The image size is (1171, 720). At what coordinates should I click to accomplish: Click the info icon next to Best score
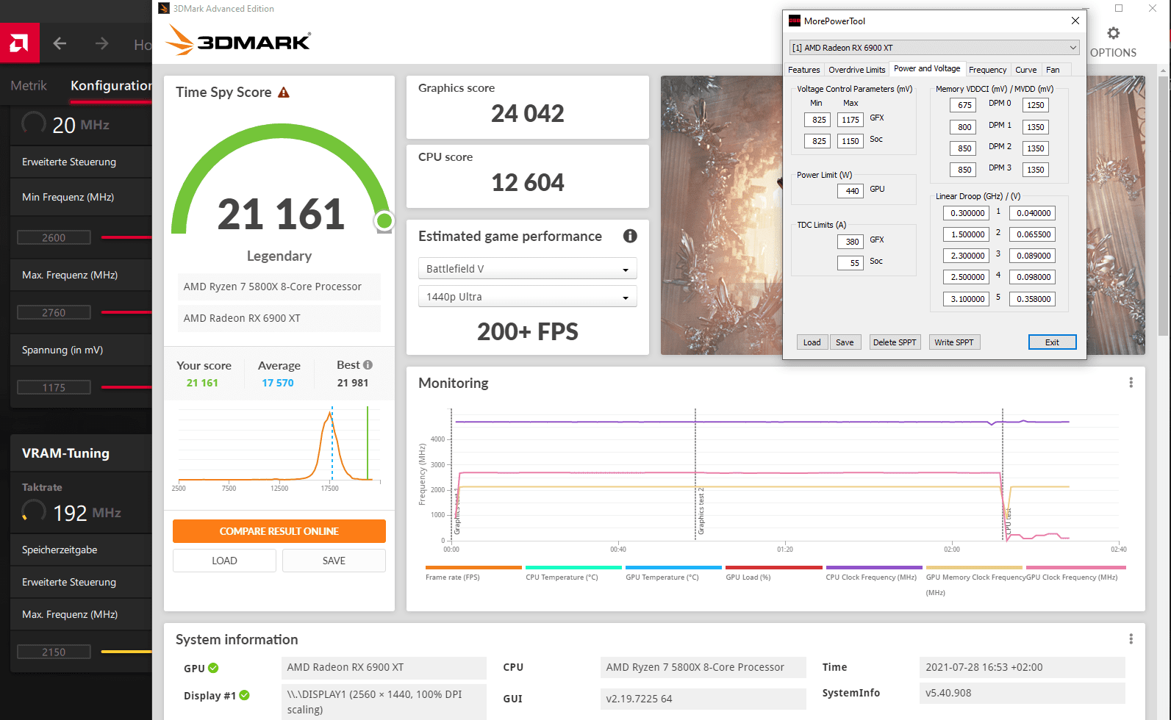[368, 364]
